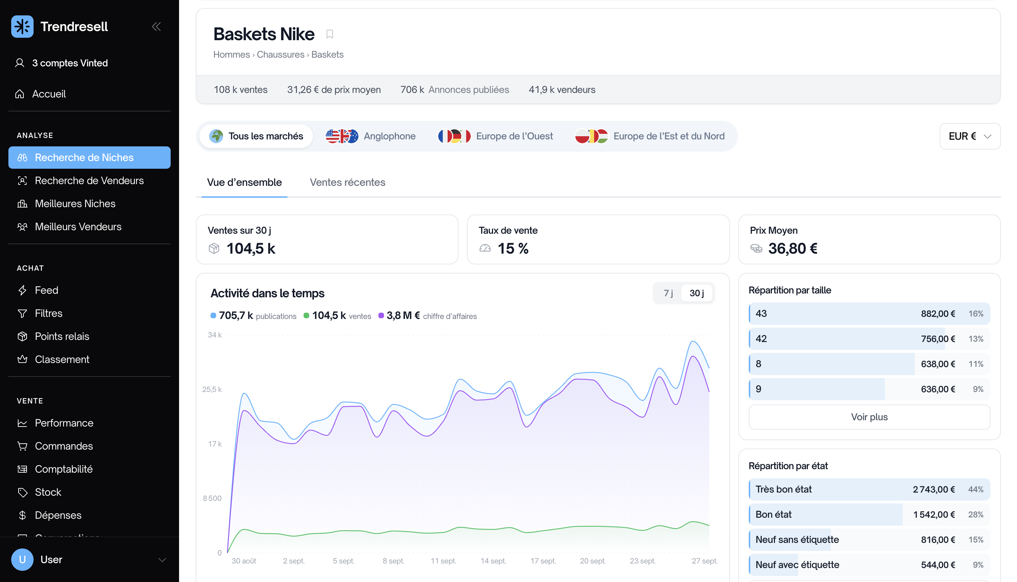Viewport: 1017px width, 582px height.
Task: Click the crown Classement icon
Action: [22, 359]
